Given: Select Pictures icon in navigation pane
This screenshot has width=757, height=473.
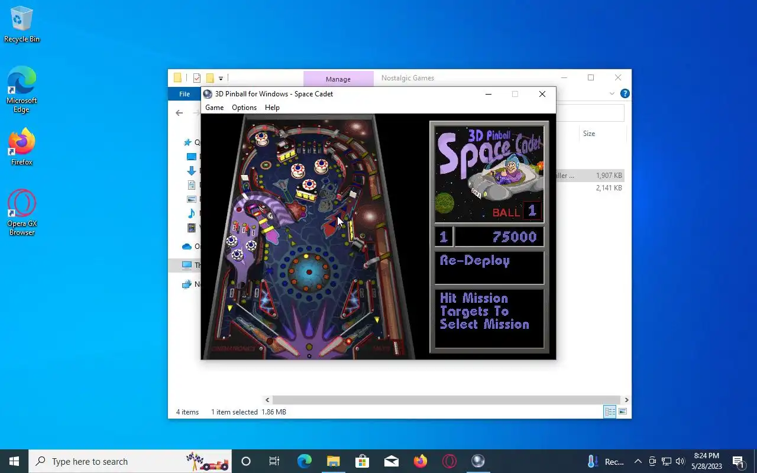Looking at the screenshot, I should (x=192, y=199).
